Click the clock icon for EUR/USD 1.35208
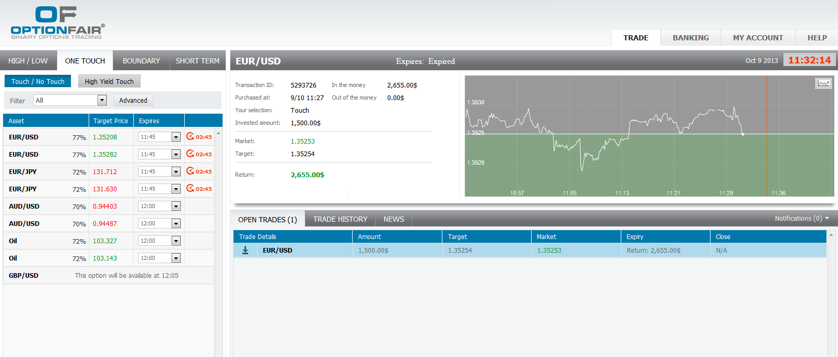 point(190,136)
